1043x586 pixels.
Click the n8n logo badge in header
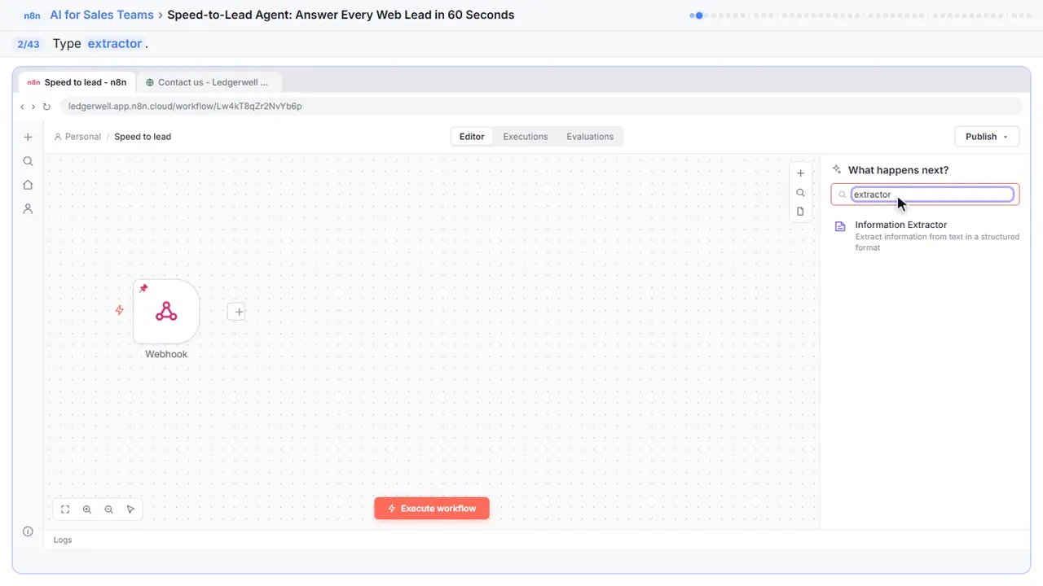pos(33,15)
